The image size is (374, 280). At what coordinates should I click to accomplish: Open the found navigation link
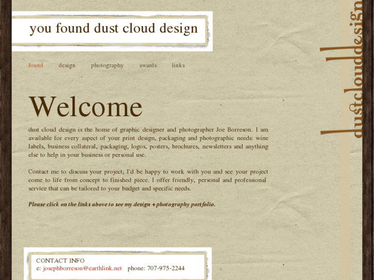[35, 65]
